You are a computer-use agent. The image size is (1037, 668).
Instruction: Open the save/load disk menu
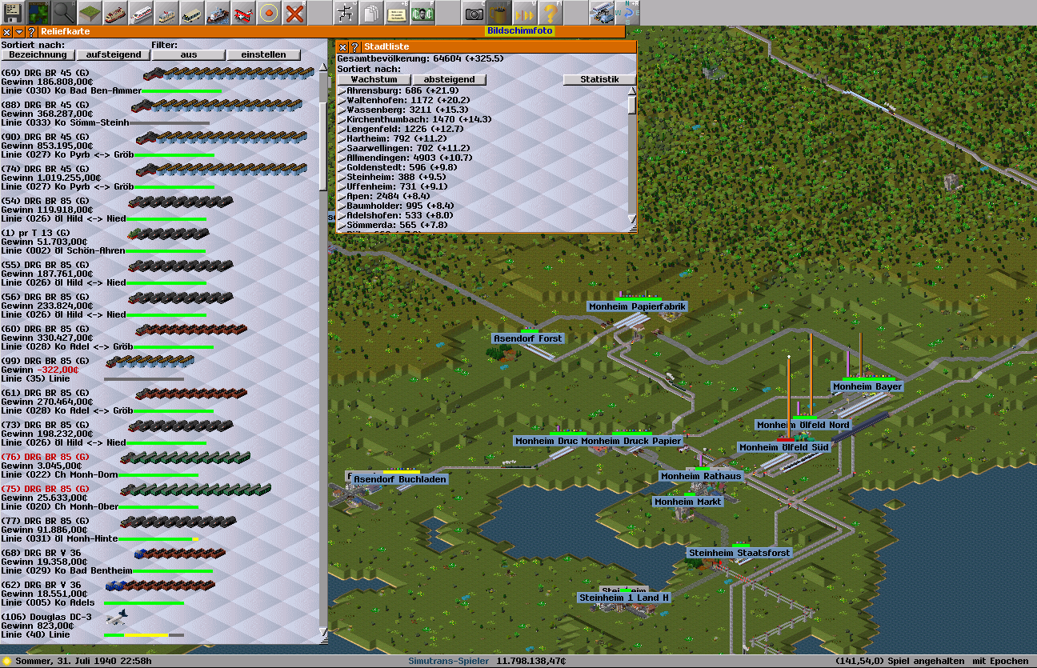(x=13, y=12)
